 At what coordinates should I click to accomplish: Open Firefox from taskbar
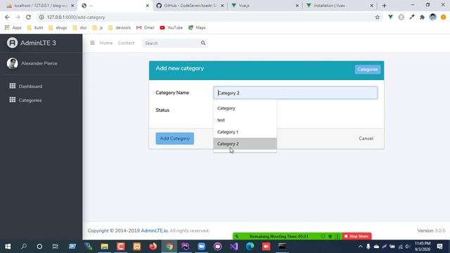click(x=153, y=247)
